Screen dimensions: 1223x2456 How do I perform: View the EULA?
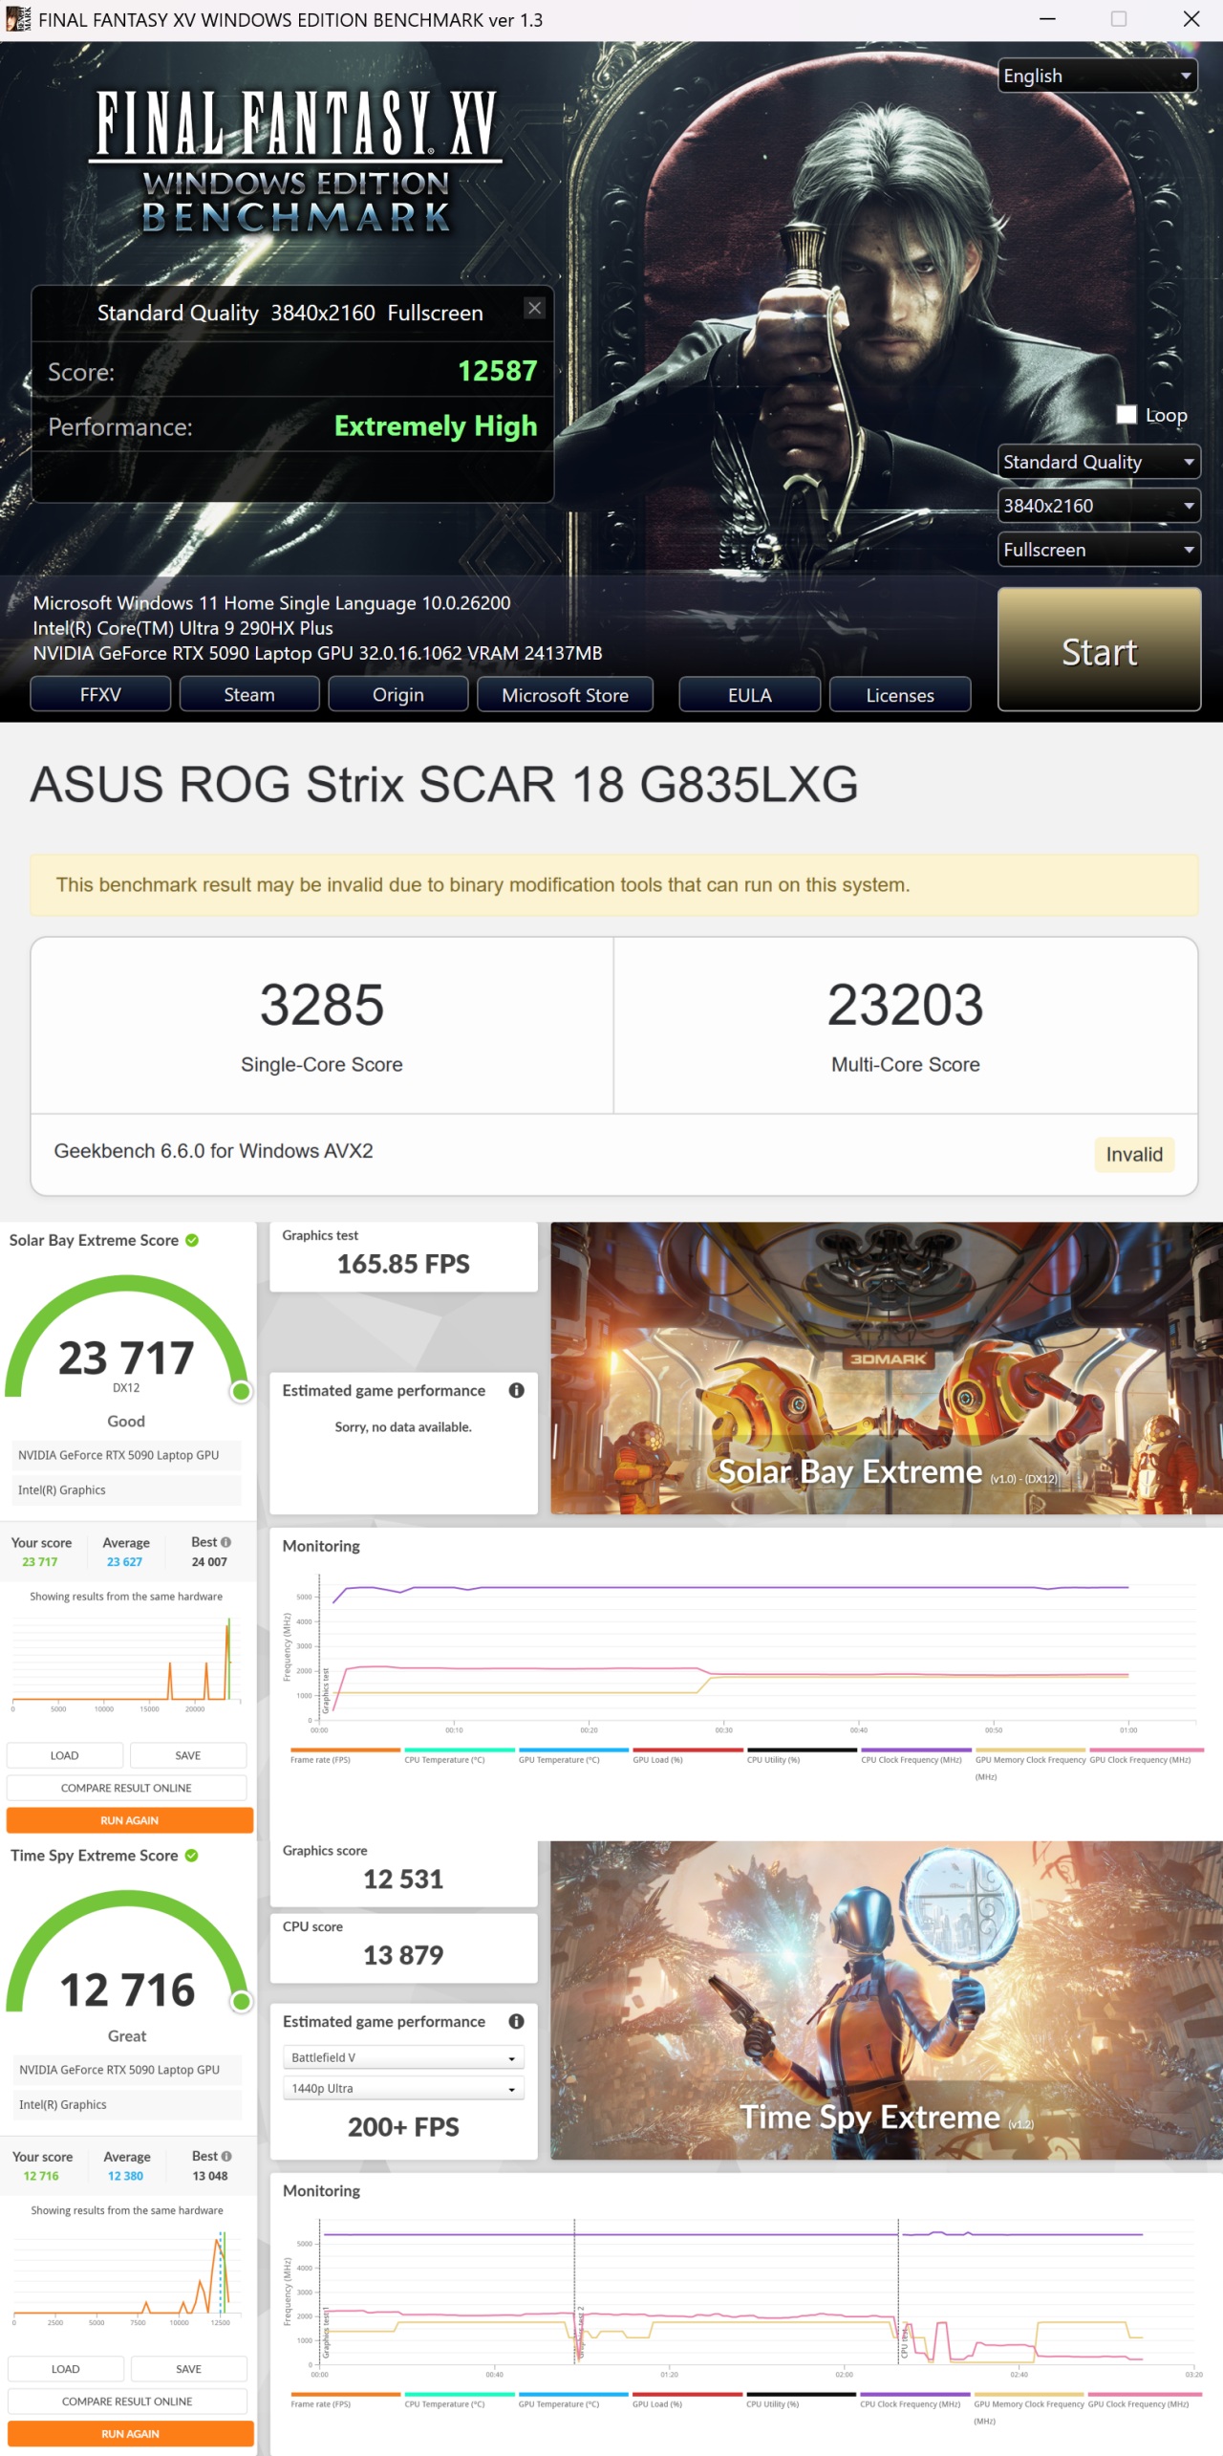pos(750,695)
